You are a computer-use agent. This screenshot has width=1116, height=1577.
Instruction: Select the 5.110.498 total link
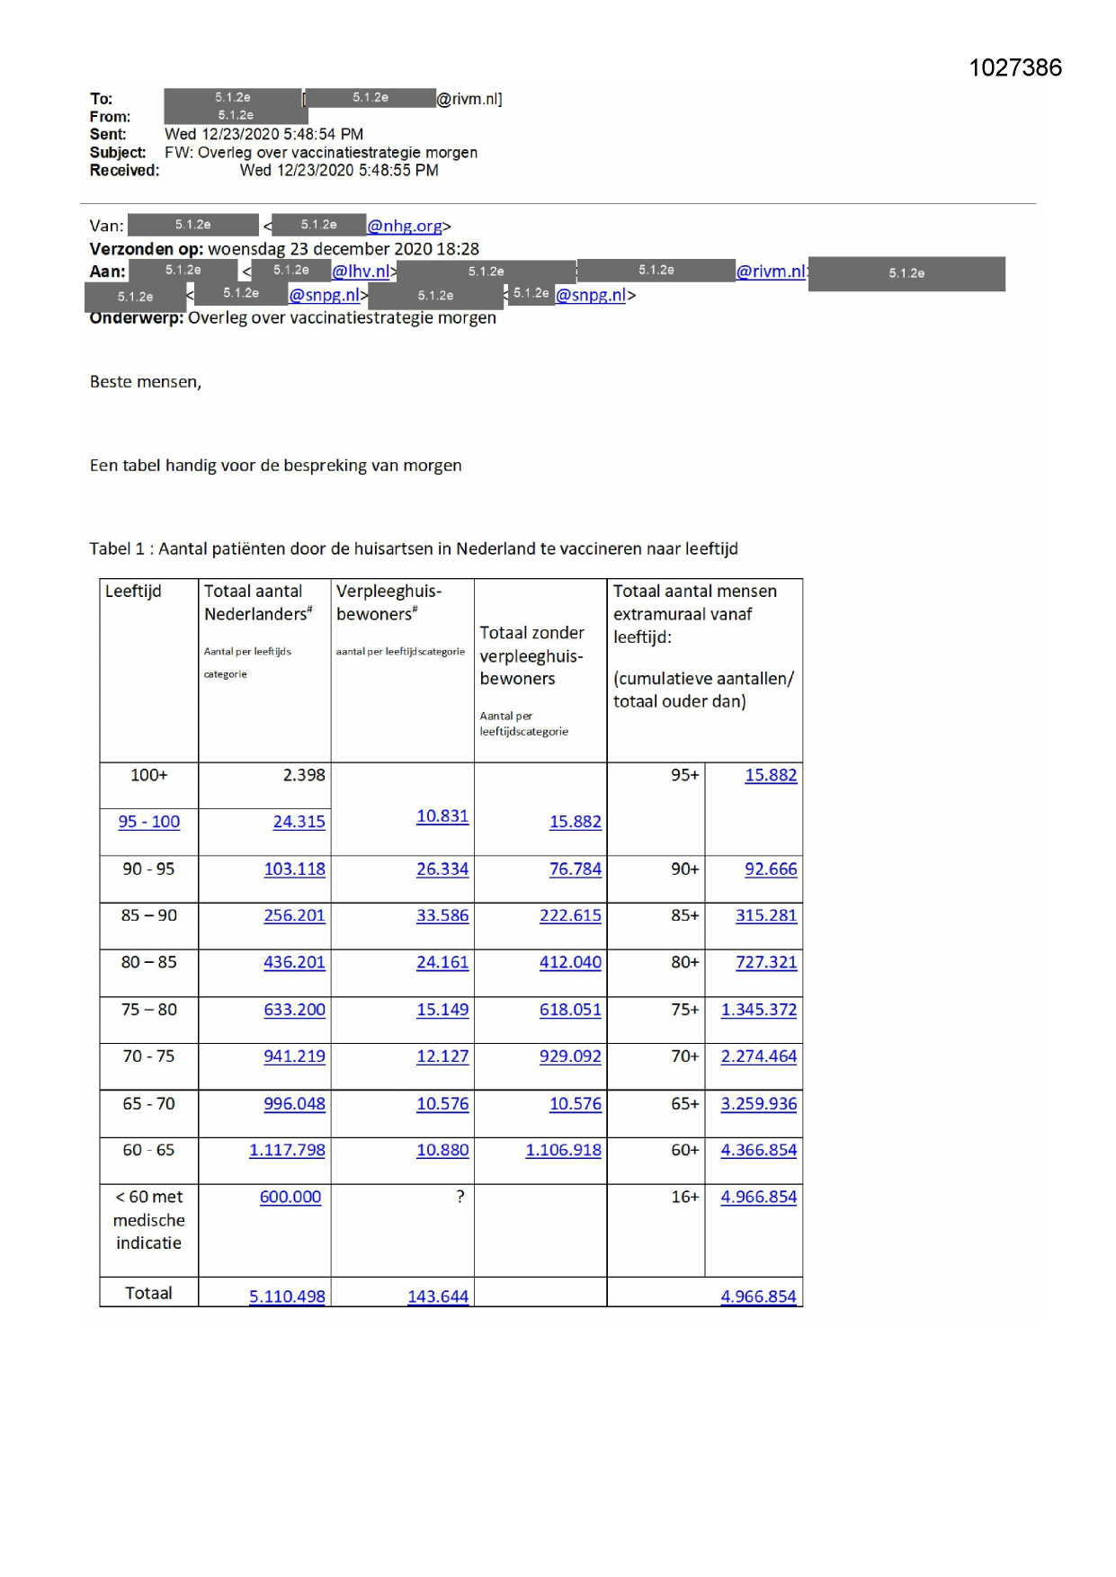click(287, 1296)
